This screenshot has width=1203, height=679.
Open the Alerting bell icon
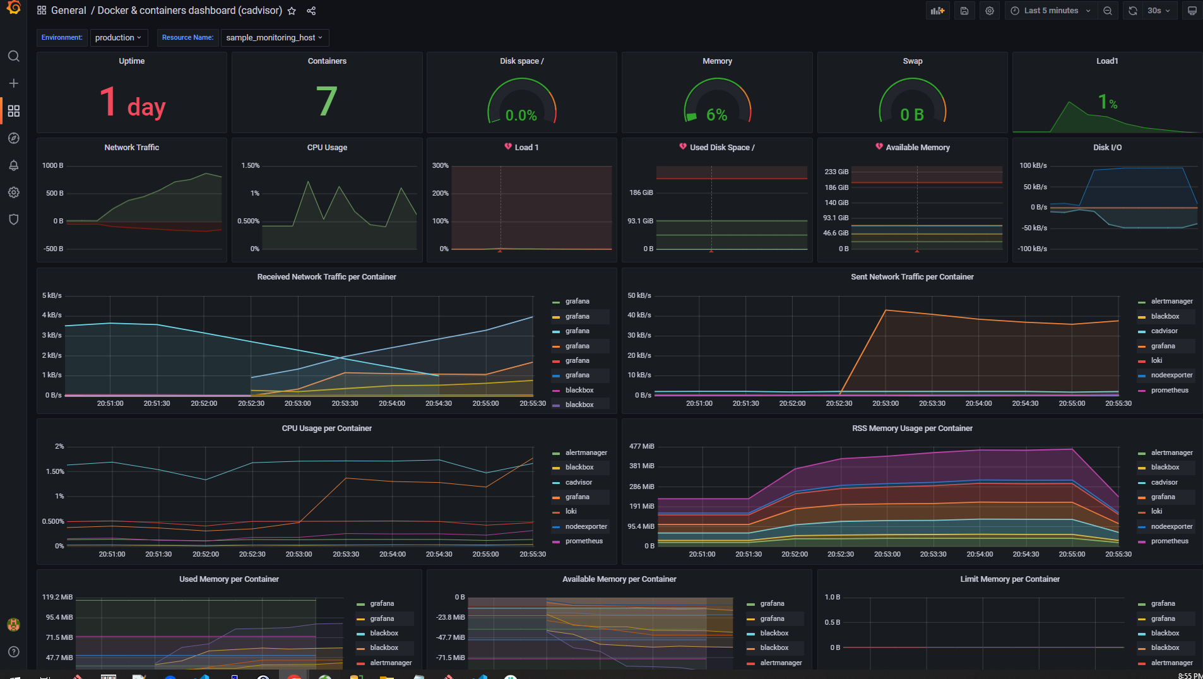click(13, 165)
